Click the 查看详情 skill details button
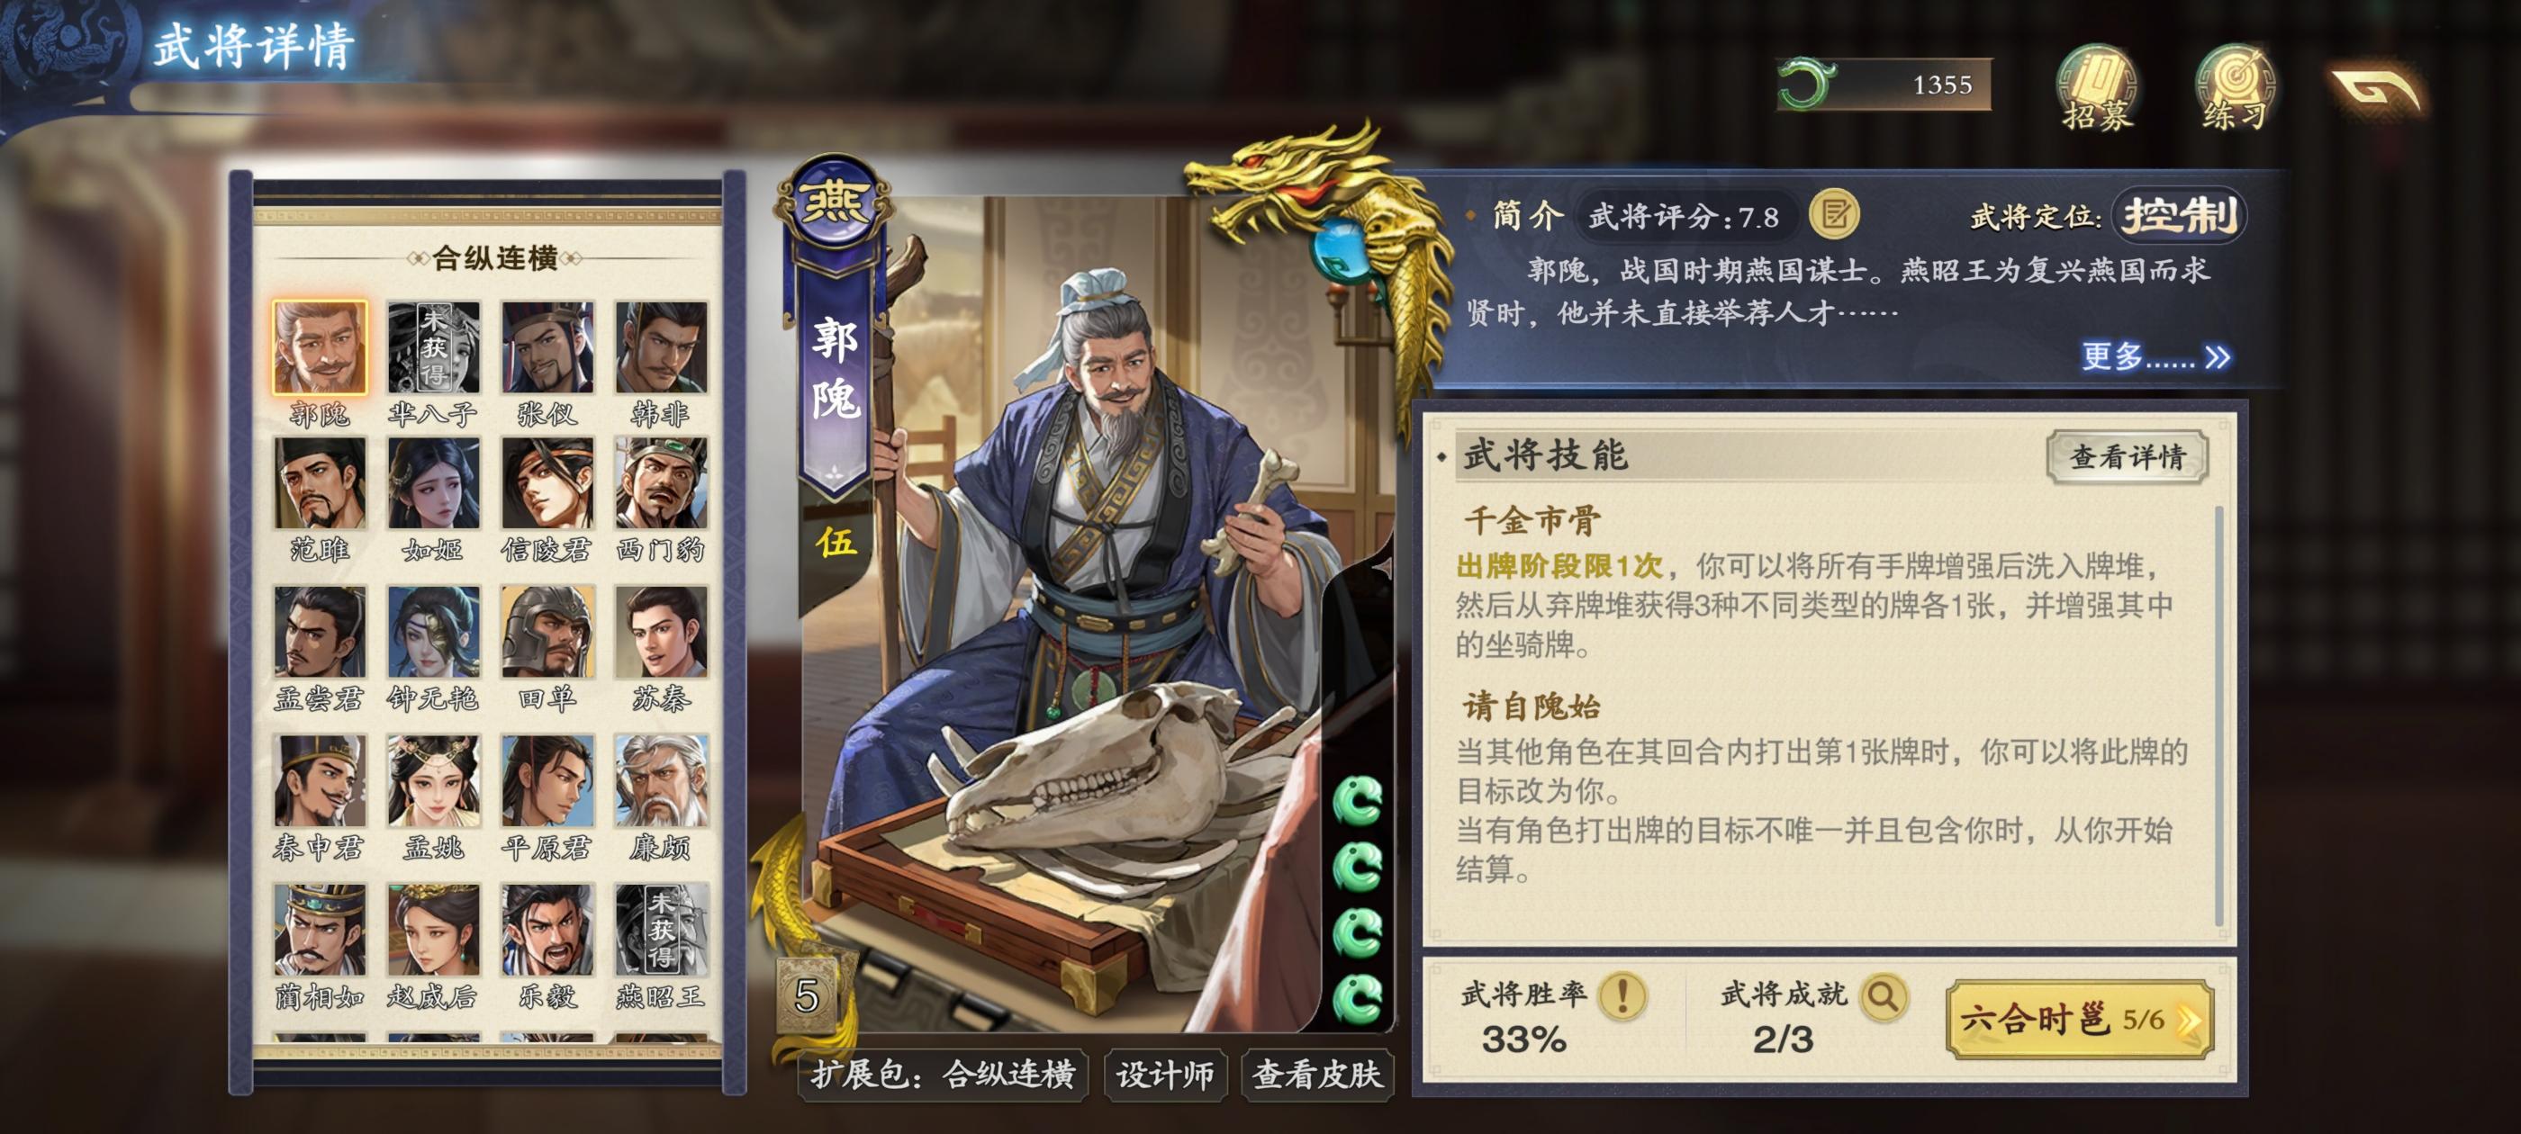Image resolution: width=2521 pixels, height=1134 pixels. pyautogui.click(x=2127, y=456)
